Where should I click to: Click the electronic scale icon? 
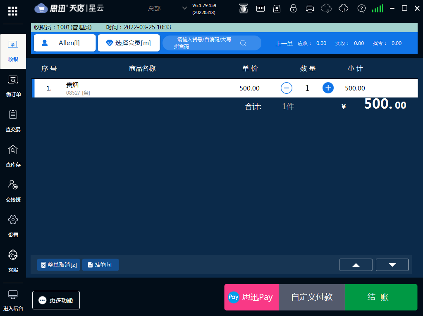coord(244,8)
